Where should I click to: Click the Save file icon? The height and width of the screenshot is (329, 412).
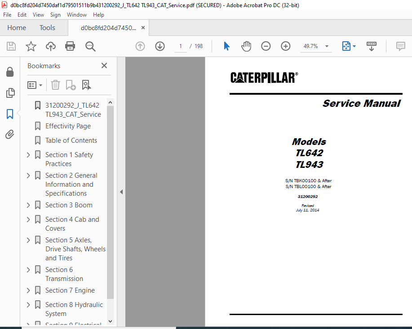click(x=11, y=46)
